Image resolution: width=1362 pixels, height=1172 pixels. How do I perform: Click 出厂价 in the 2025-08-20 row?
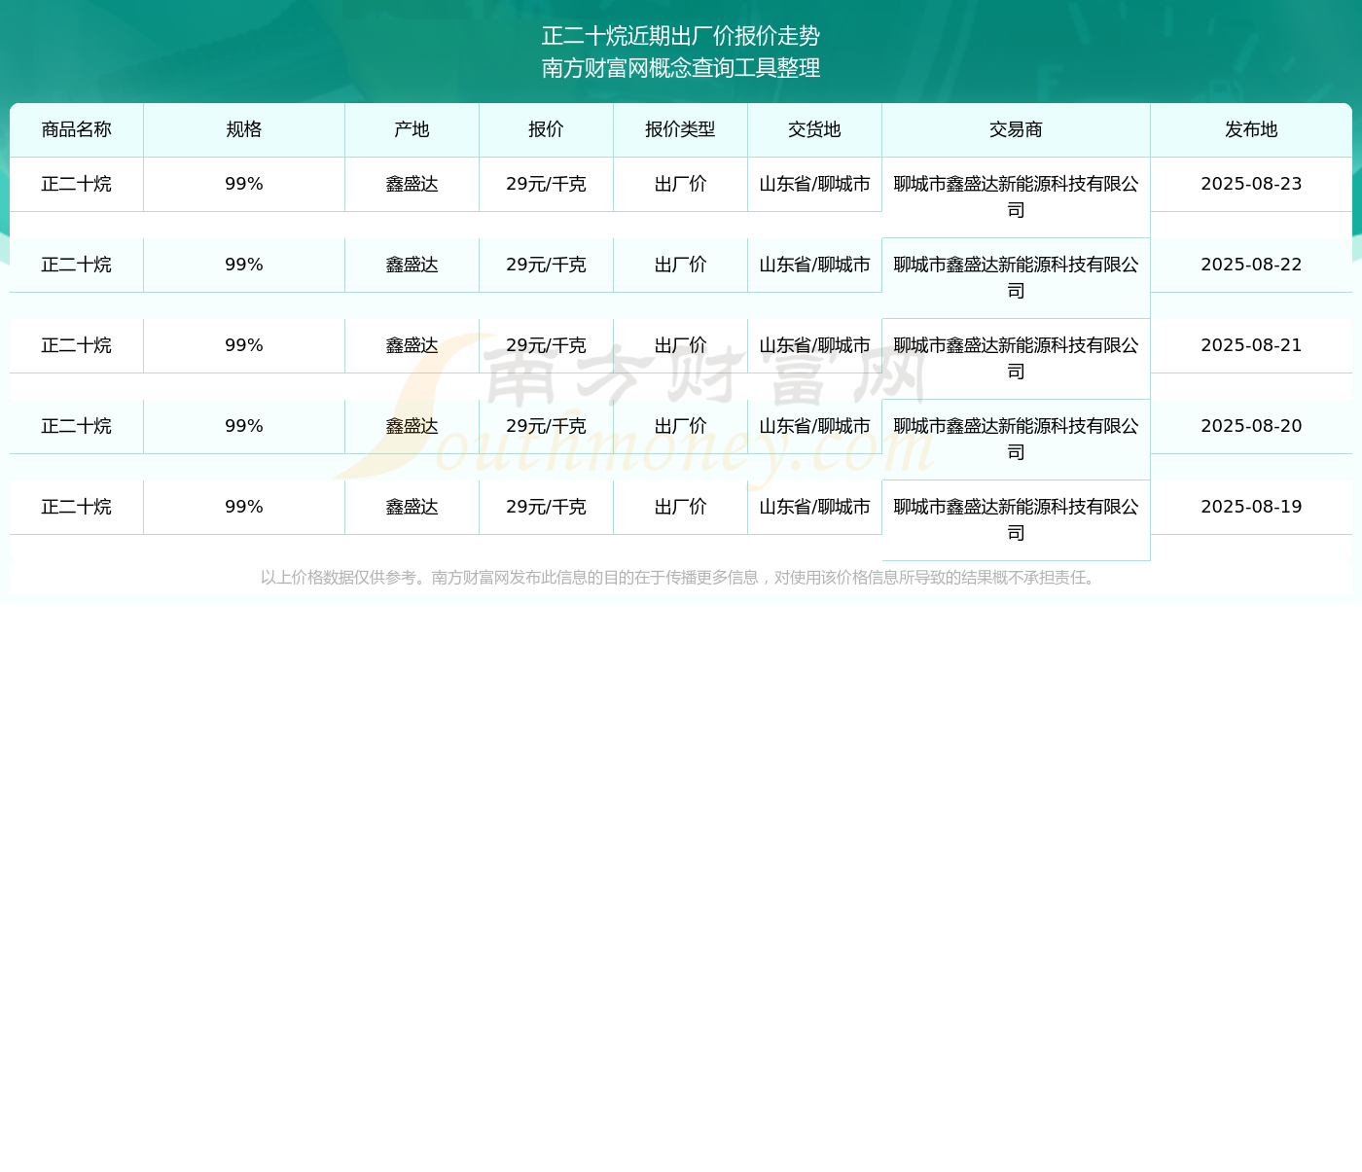tap(680, 426)
